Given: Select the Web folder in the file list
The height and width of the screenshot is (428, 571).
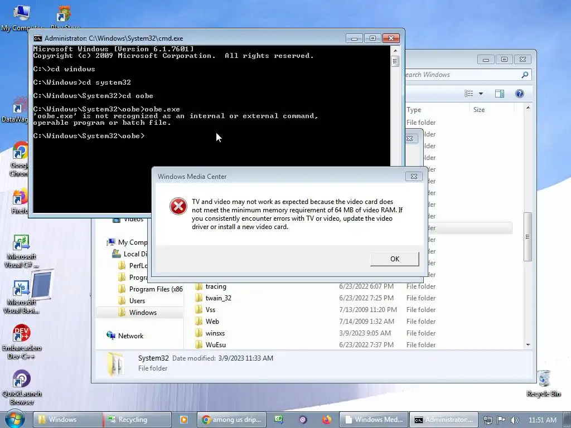Looking at the screenshot, I should [x=212, y=322].
